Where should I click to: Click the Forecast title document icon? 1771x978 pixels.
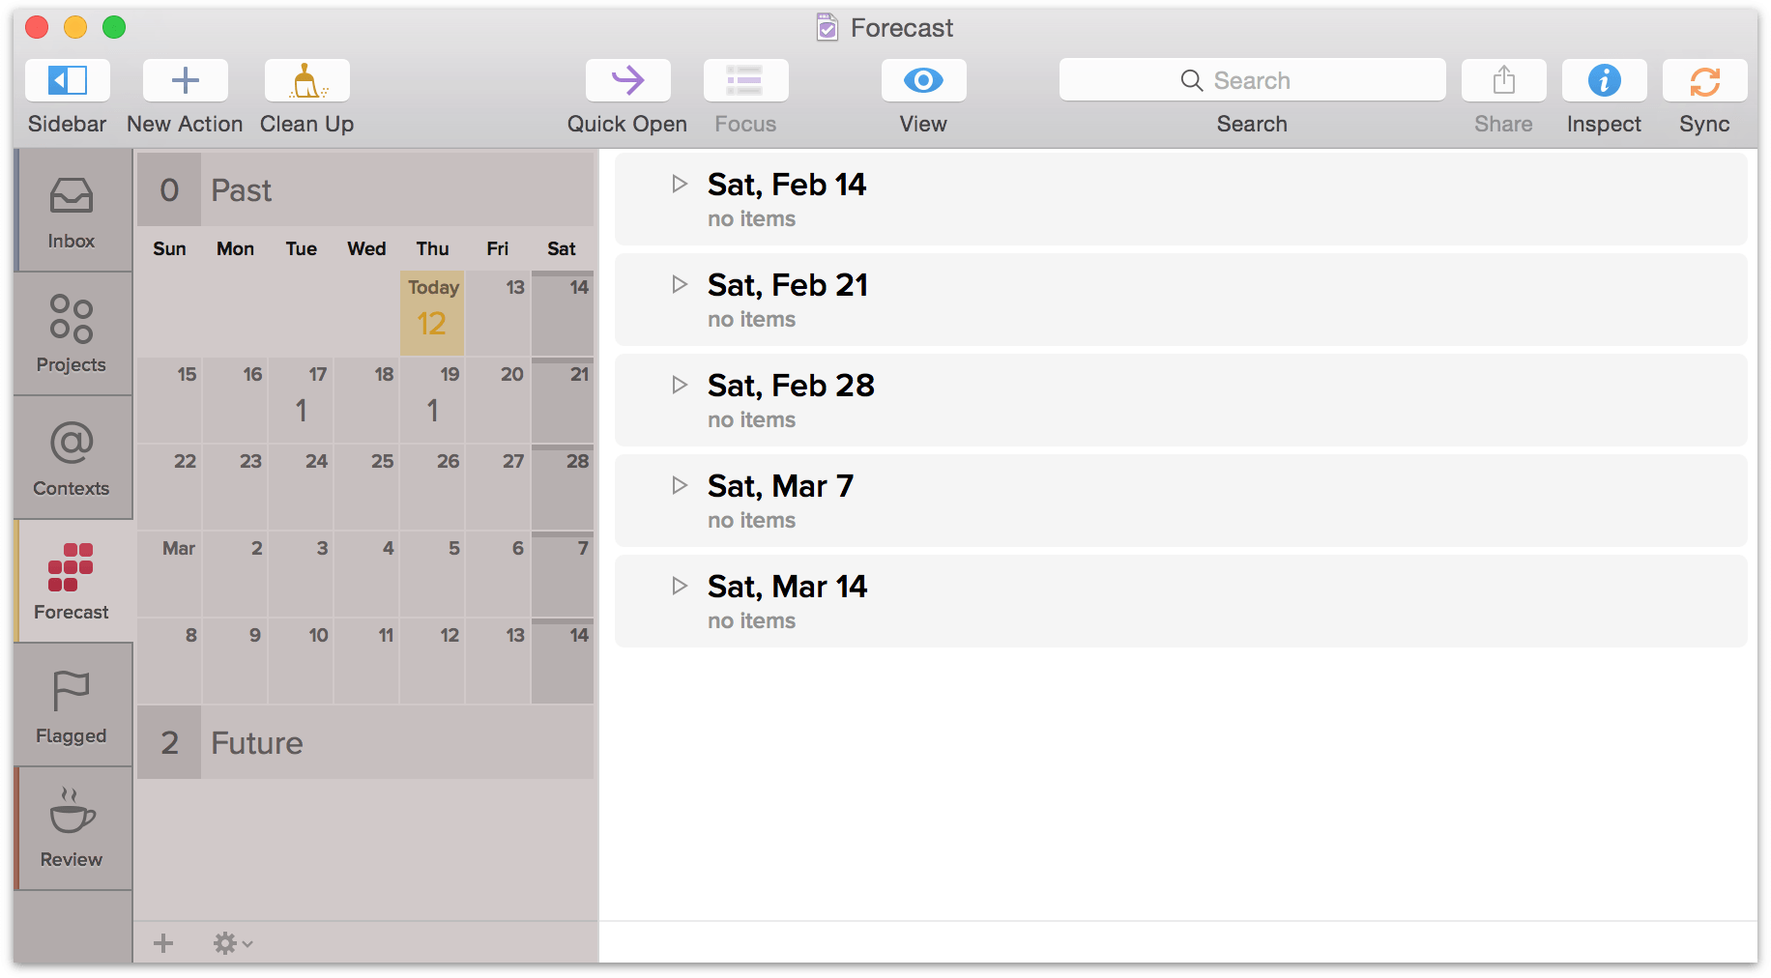coord(827,27)
